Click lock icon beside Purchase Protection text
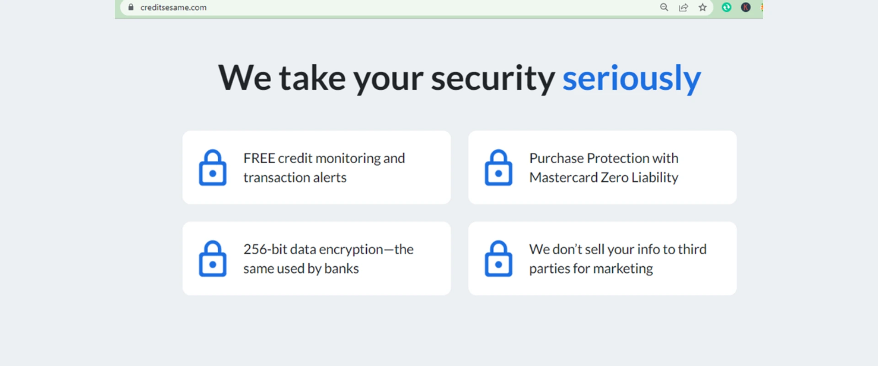Viewport: 878px width, 366px height. click(498, 167)
